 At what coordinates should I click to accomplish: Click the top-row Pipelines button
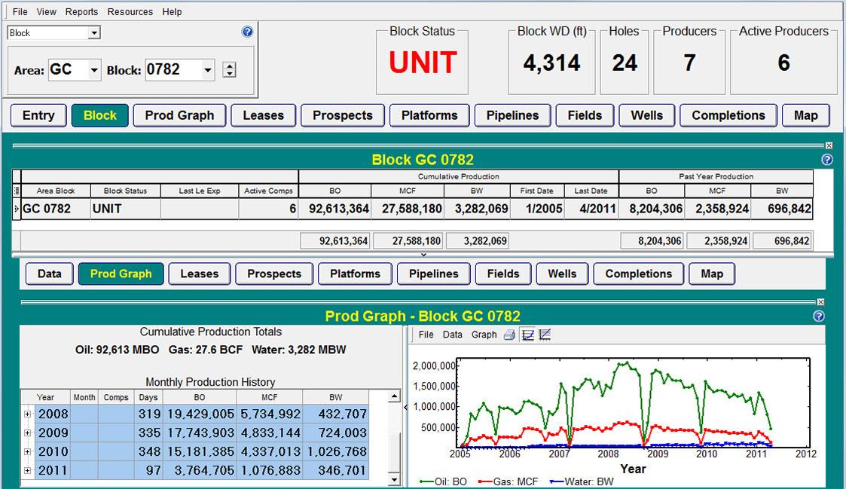click(x=512, y=115)
